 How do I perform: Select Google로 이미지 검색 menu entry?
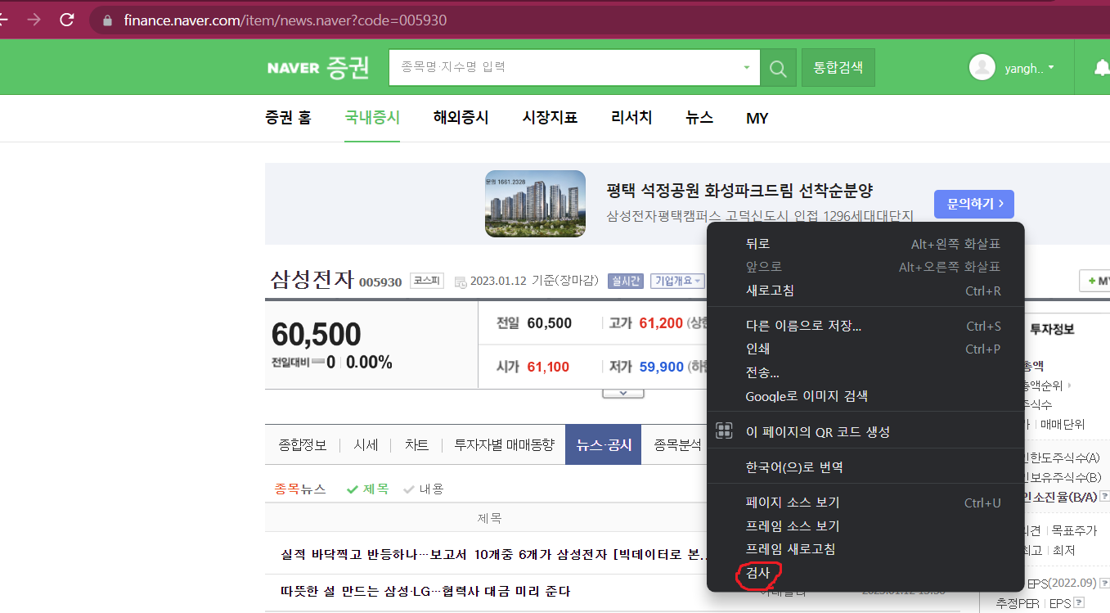pos(807,396)
